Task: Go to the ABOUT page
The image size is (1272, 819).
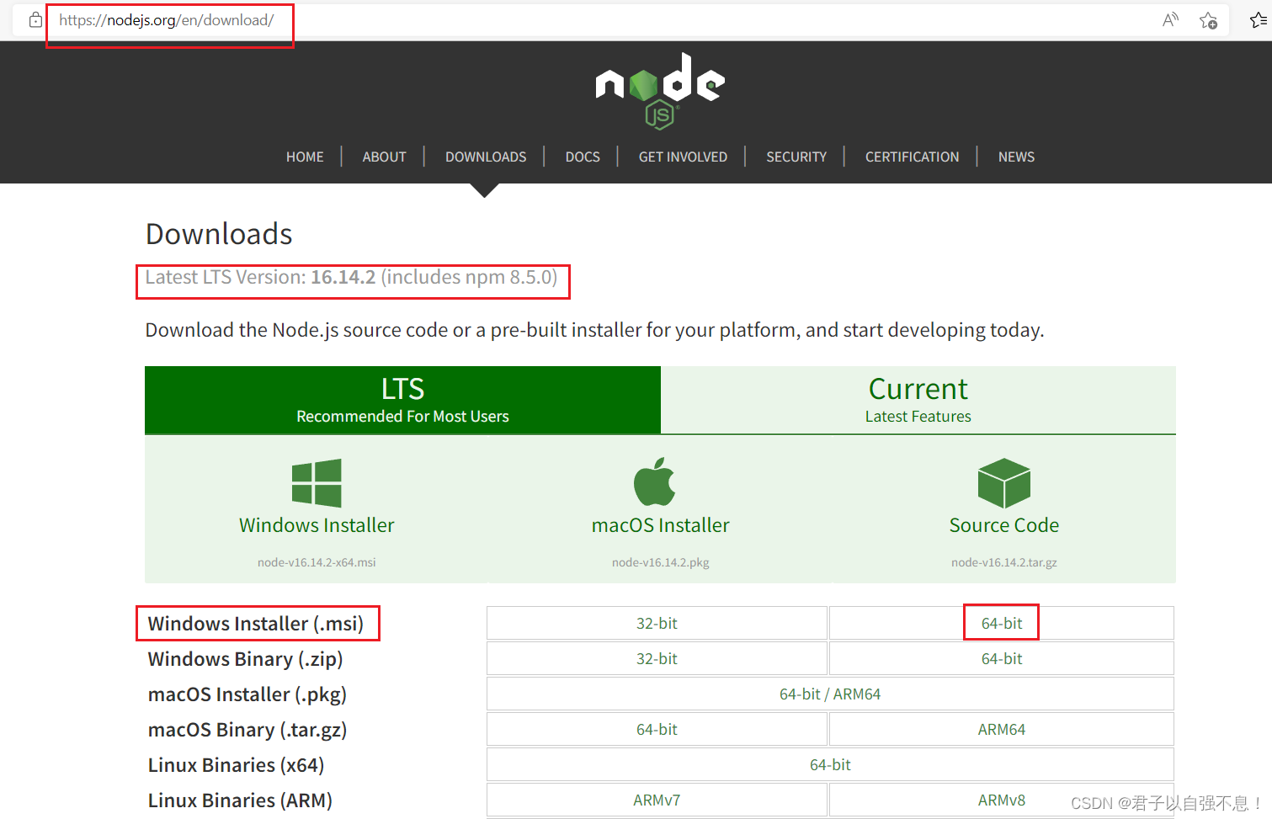Action: coord(384,157)
